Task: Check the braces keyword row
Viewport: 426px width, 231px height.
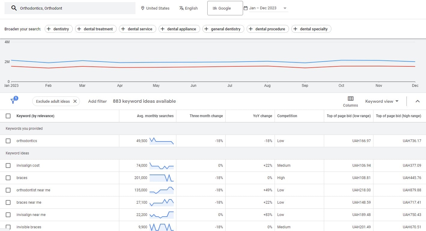Action: tap(8, 178)
